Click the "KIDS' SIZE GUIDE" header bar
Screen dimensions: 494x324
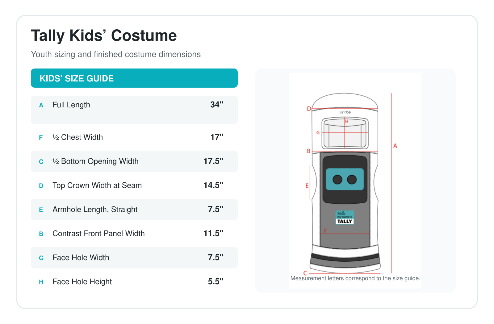click(134, 78)
